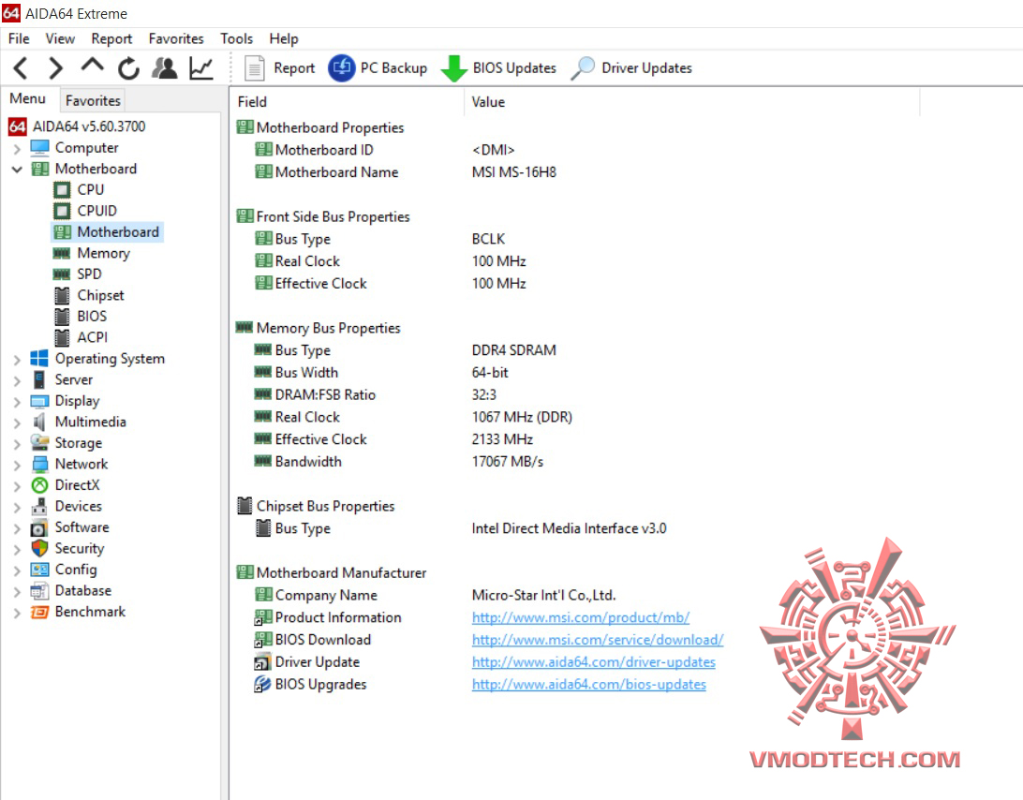Open the Help menu

(284, 38)
